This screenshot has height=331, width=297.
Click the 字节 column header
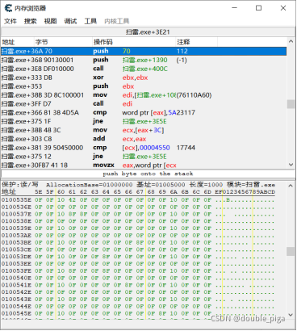coord(63,42)
